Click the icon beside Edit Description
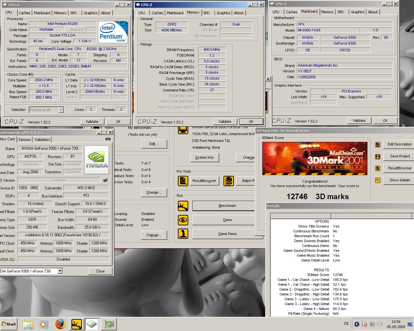This screenshot has width=414, height=331. 377,144
